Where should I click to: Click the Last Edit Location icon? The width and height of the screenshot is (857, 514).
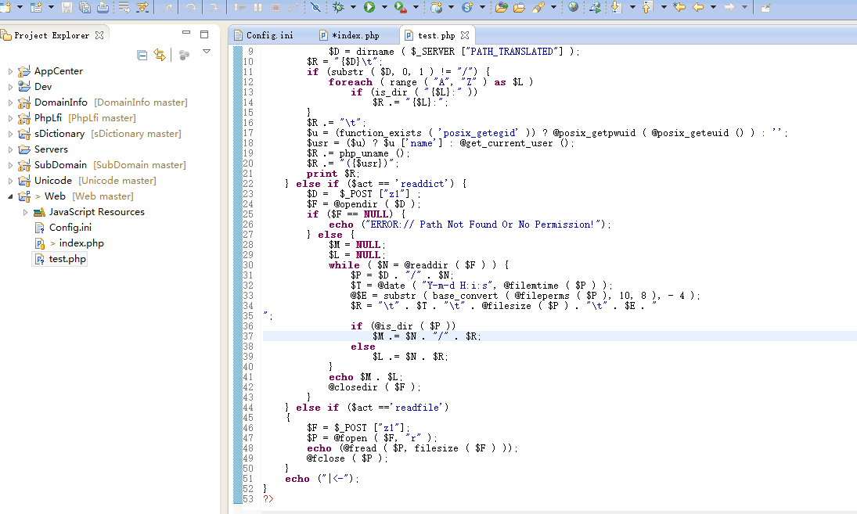click(679, 7)
